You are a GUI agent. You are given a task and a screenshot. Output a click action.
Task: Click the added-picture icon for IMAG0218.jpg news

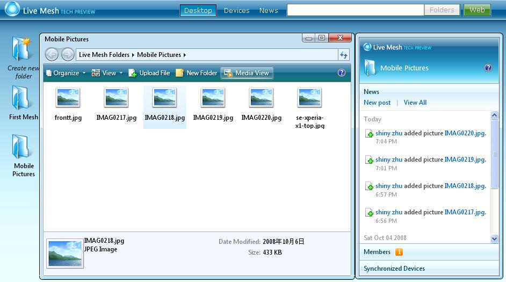[369, 186]
